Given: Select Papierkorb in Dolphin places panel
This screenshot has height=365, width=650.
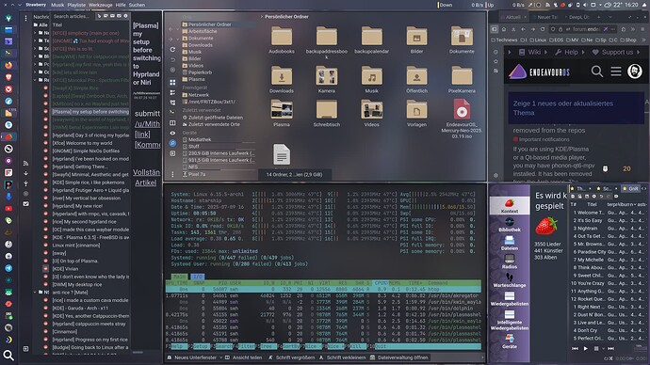Looking at the screenshot, I should pyautogui.click(x=200, y=72).
